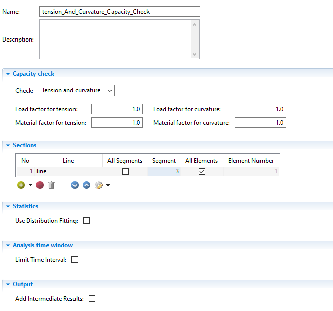The width and height of the screenshot is (333, 311).
Task: Open the dropdown arrow beside the add icon
Action: [x=30, y=185]
